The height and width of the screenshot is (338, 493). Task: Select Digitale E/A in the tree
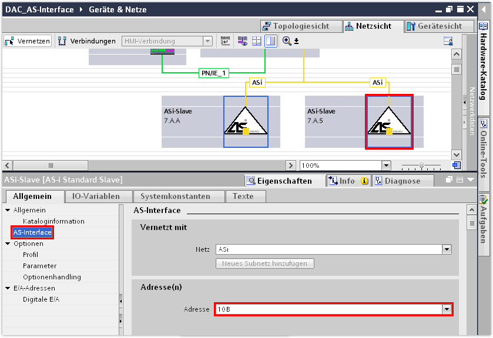pos(41,299)
